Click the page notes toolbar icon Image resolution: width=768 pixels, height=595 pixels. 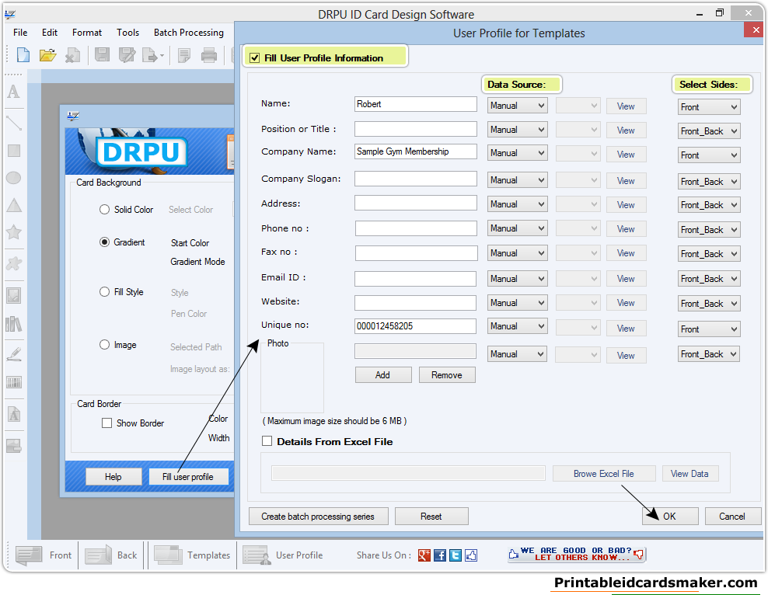click(x=184, y=55)
